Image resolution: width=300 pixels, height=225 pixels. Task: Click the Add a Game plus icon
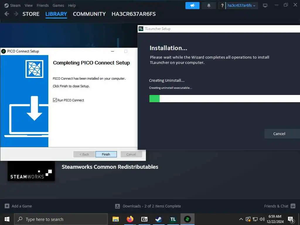coord(7,206)
